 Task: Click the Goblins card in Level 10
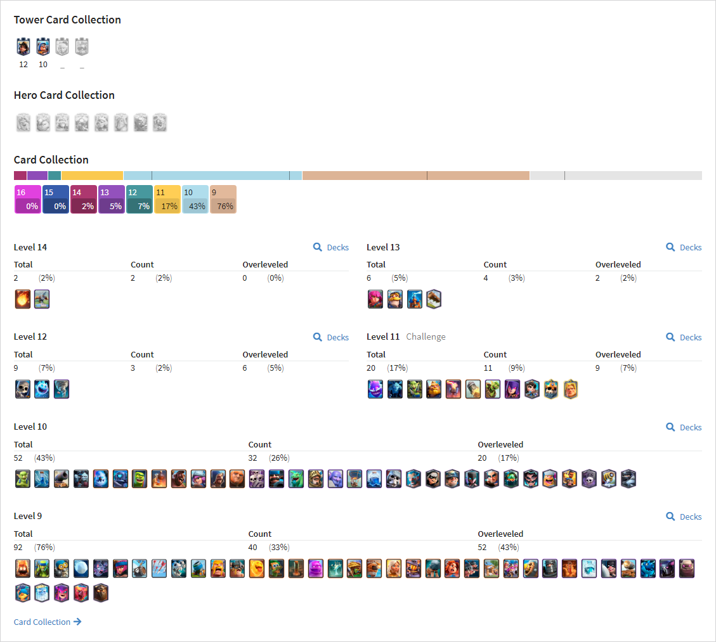tap(23, 478)
